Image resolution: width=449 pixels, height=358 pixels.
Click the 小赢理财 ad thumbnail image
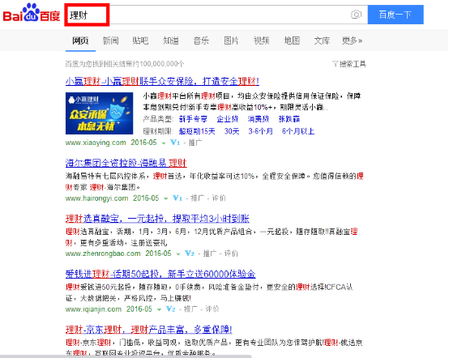click(x=99, y=113)
